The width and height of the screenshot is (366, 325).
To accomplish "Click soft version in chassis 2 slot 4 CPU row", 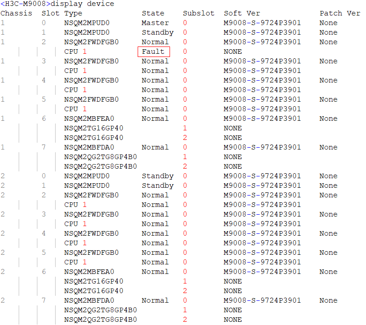I will [x=262, y=243].
